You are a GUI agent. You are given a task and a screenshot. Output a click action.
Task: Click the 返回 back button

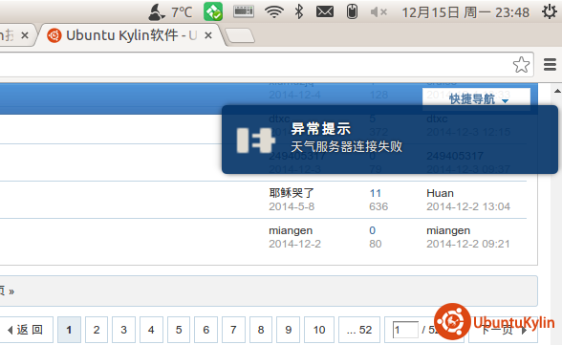coord(26,330)
